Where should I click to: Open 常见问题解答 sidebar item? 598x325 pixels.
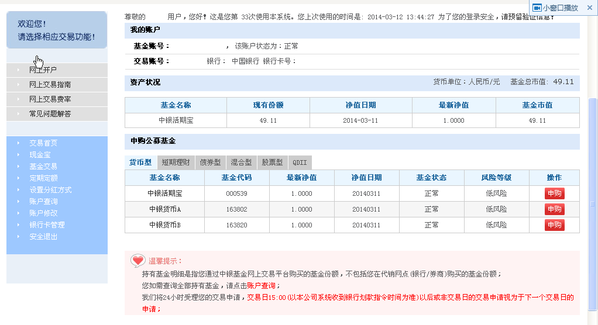(x=50, y=114)
